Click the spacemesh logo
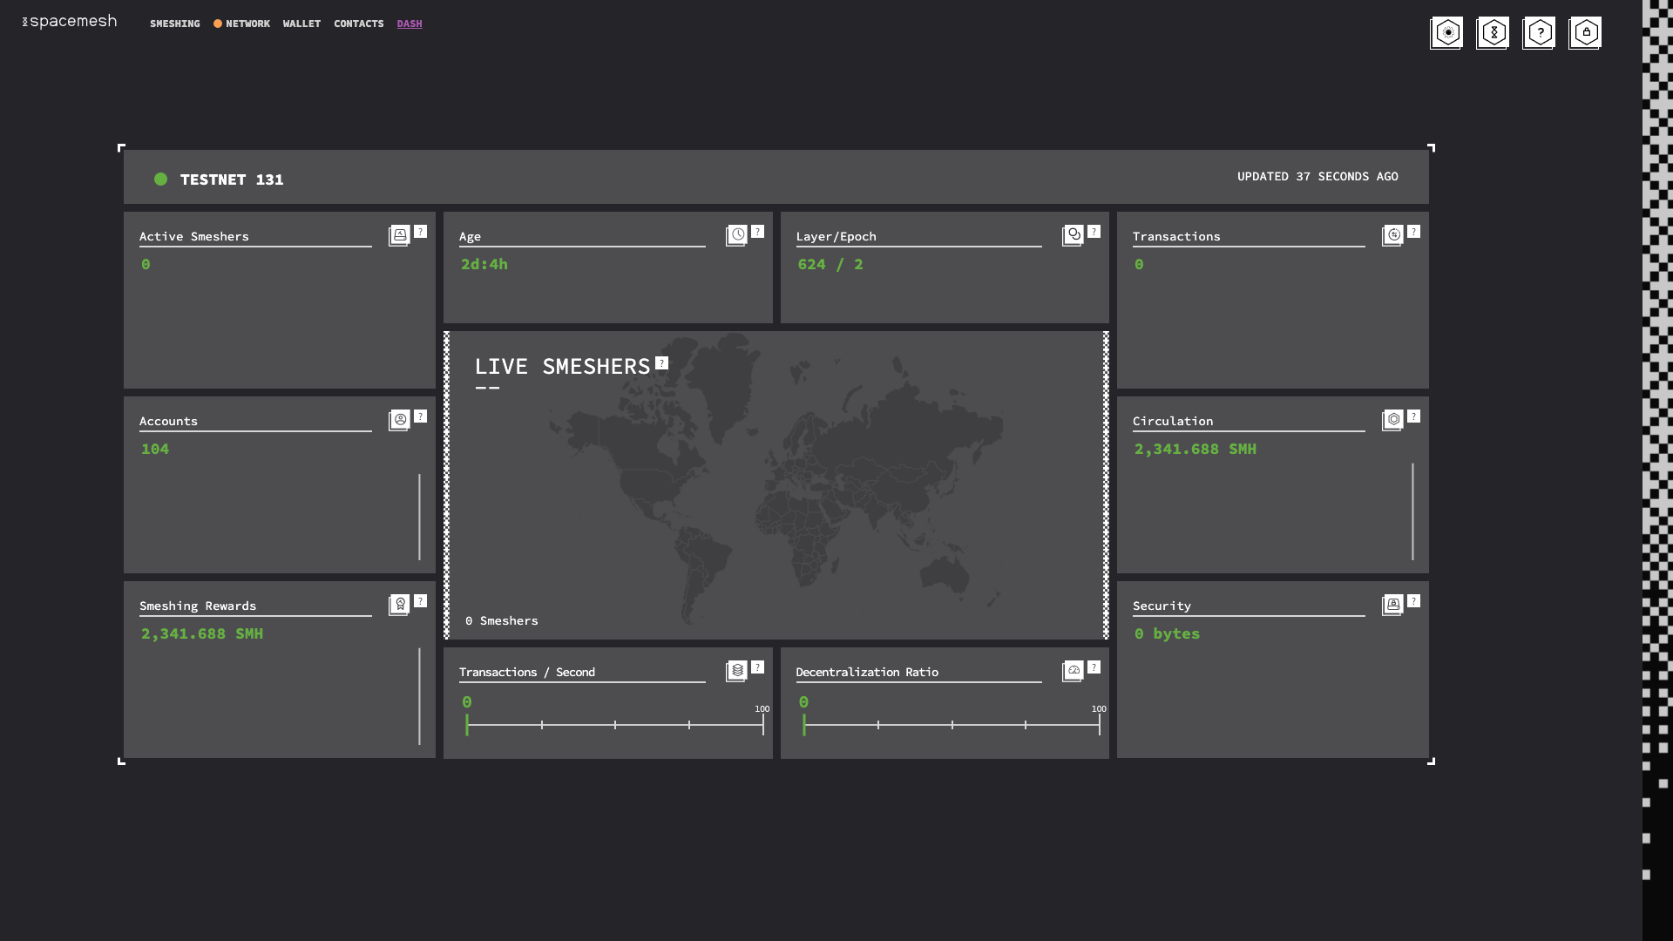Viewport: 1673px width, 941px height. 70,22
